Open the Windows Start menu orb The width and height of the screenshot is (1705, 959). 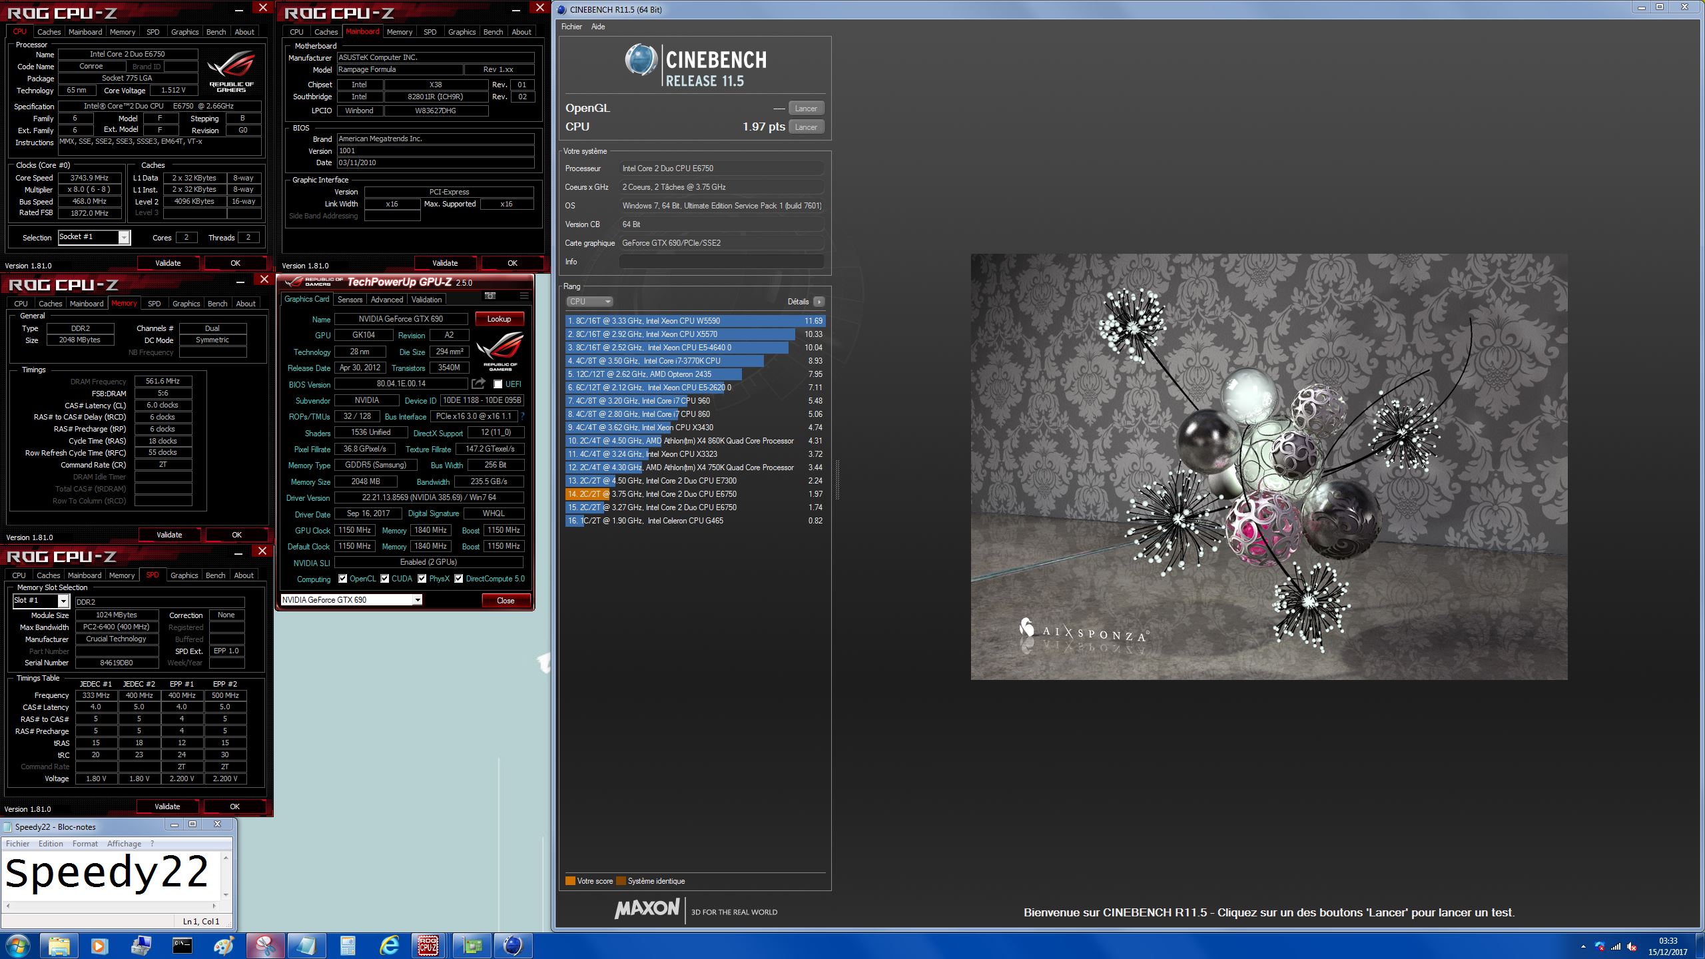coord(18,946)
